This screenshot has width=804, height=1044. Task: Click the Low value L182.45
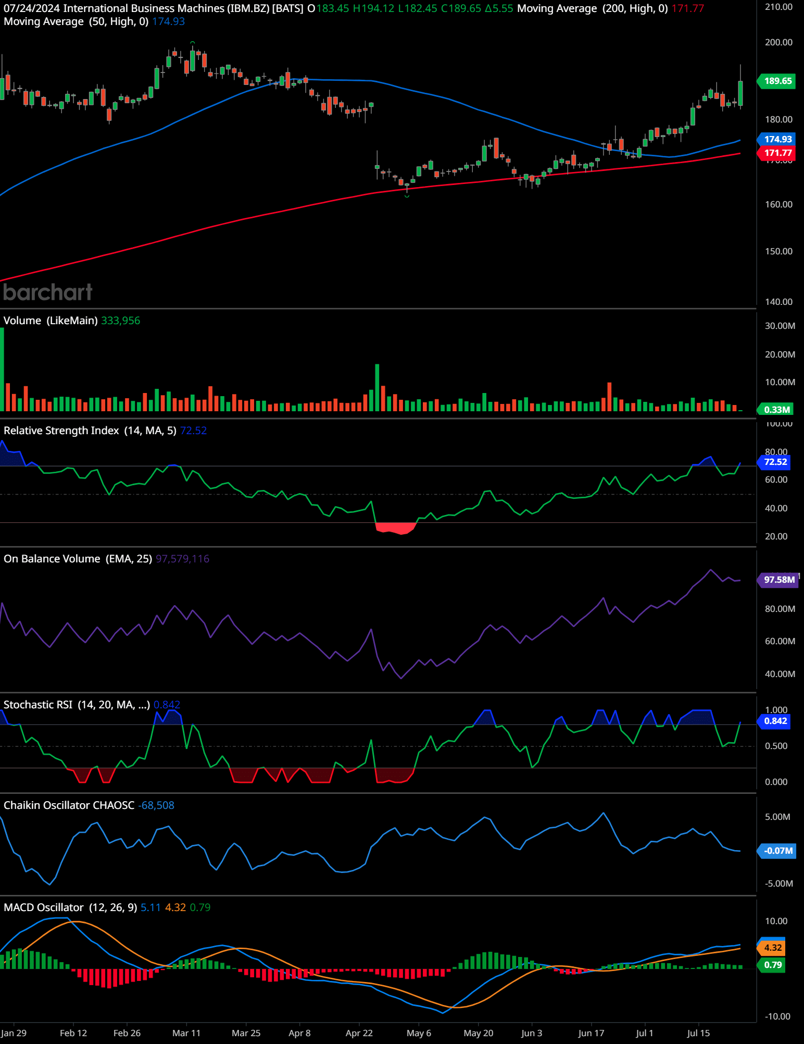coord(418,8)
